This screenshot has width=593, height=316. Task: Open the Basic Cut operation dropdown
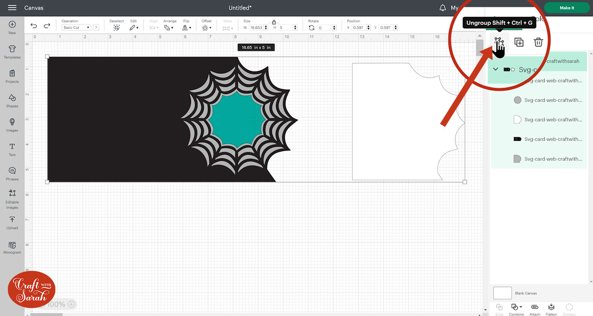[76, 27]
